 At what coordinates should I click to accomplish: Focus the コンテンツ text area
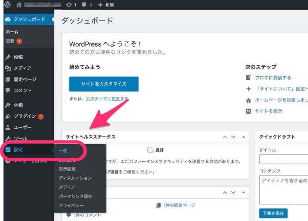(x=284, y=190)
